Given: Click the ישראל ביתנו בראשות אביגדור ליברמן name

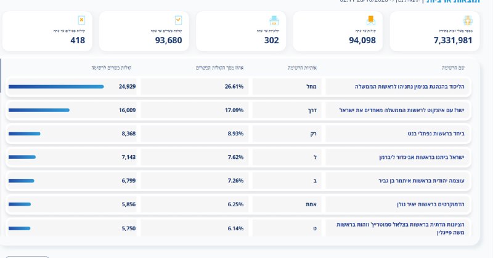Looking at the screenshot, I should pos(422,157).
